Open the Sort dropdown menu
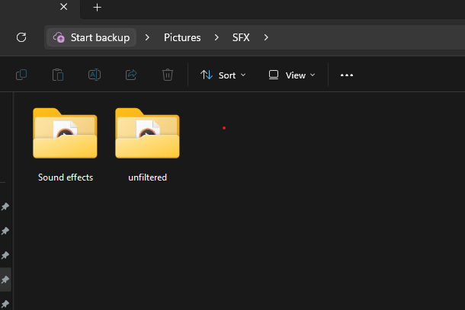 click(x=223, y=75)
